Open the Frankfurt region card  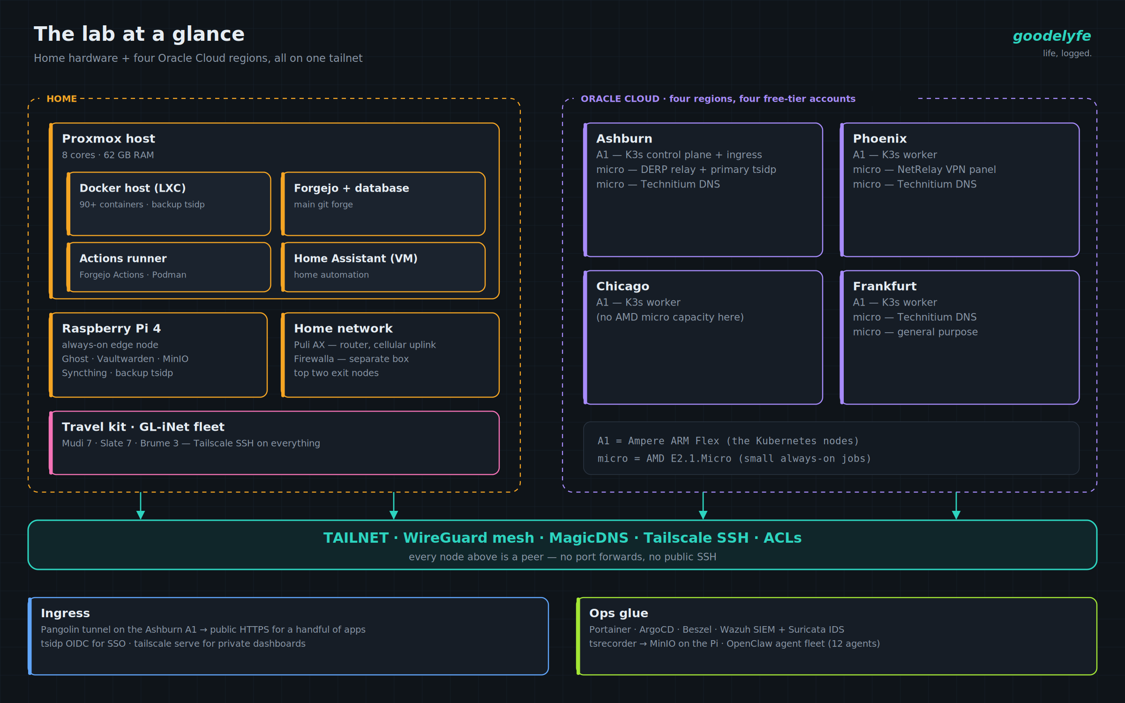960,337
